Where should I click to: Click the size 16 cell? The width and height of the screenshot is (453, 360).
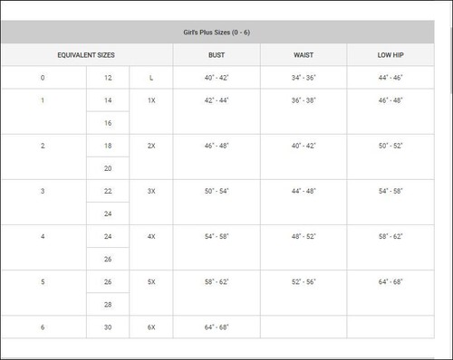(x=108, y=123)
